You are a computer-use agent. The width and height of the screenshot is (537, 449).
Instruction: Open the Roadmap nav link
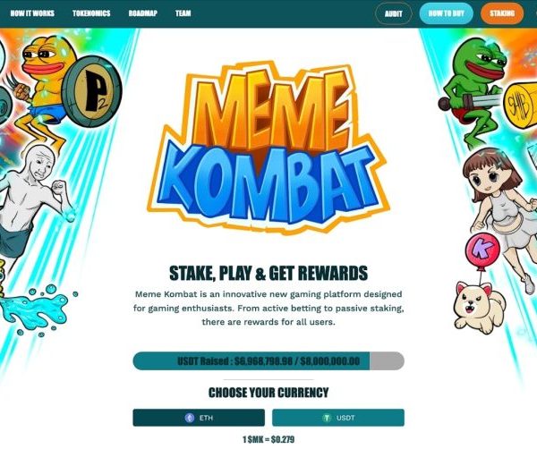pyautogui.click(x=143, y=13)
